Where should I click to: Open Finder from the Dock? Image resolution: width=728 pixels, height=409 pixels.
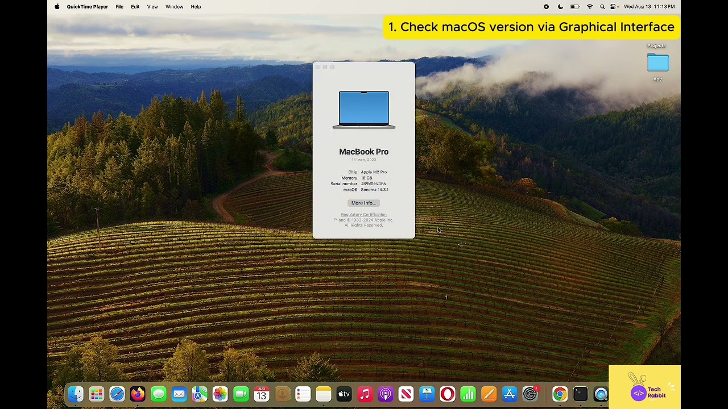(76, 394)
